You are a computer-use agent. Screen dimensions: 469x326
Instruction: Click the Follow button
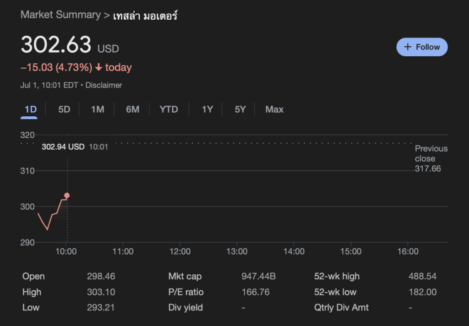click(x=422, y=47)
